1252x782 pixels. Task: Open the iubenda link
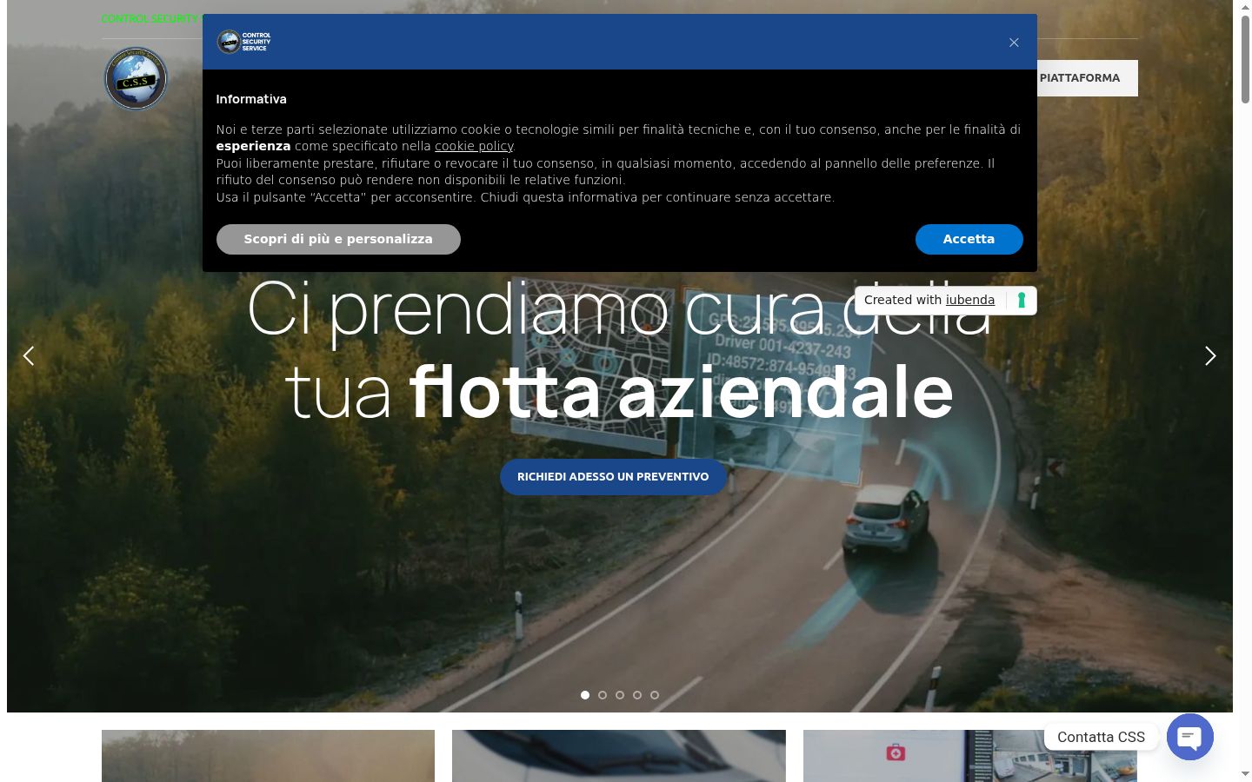coord(970,300)
